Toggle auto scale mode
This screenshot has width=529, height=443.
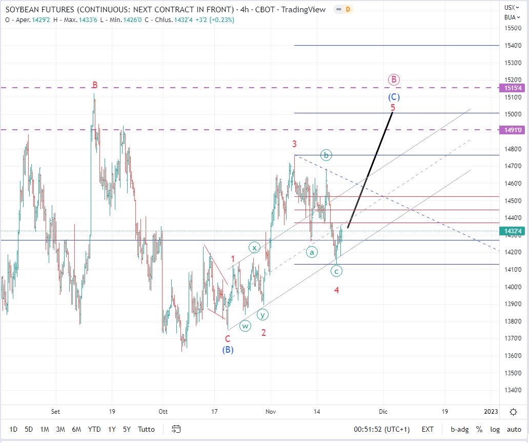[x=514, y=429]
